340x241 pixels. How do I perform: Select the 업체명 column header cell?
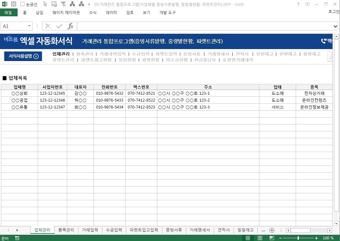coord(19,87)
